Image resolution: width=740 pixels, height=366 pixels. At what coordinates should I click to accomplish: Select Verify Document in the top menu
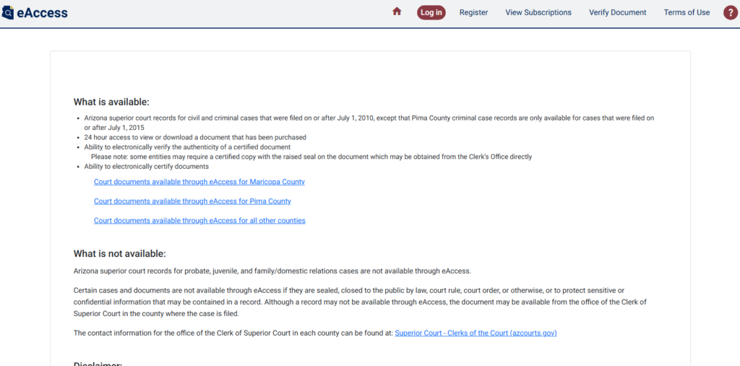click(617, 12)
